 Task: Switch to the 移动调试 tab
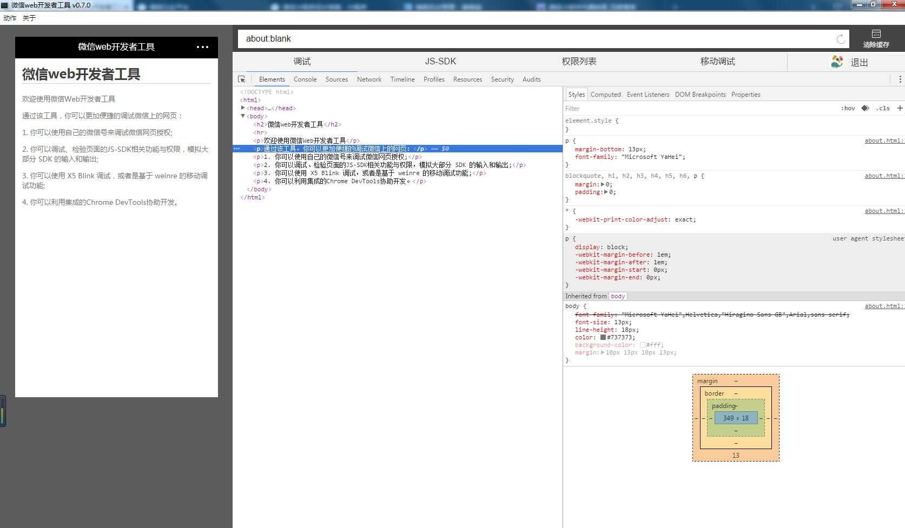point(717,62)
